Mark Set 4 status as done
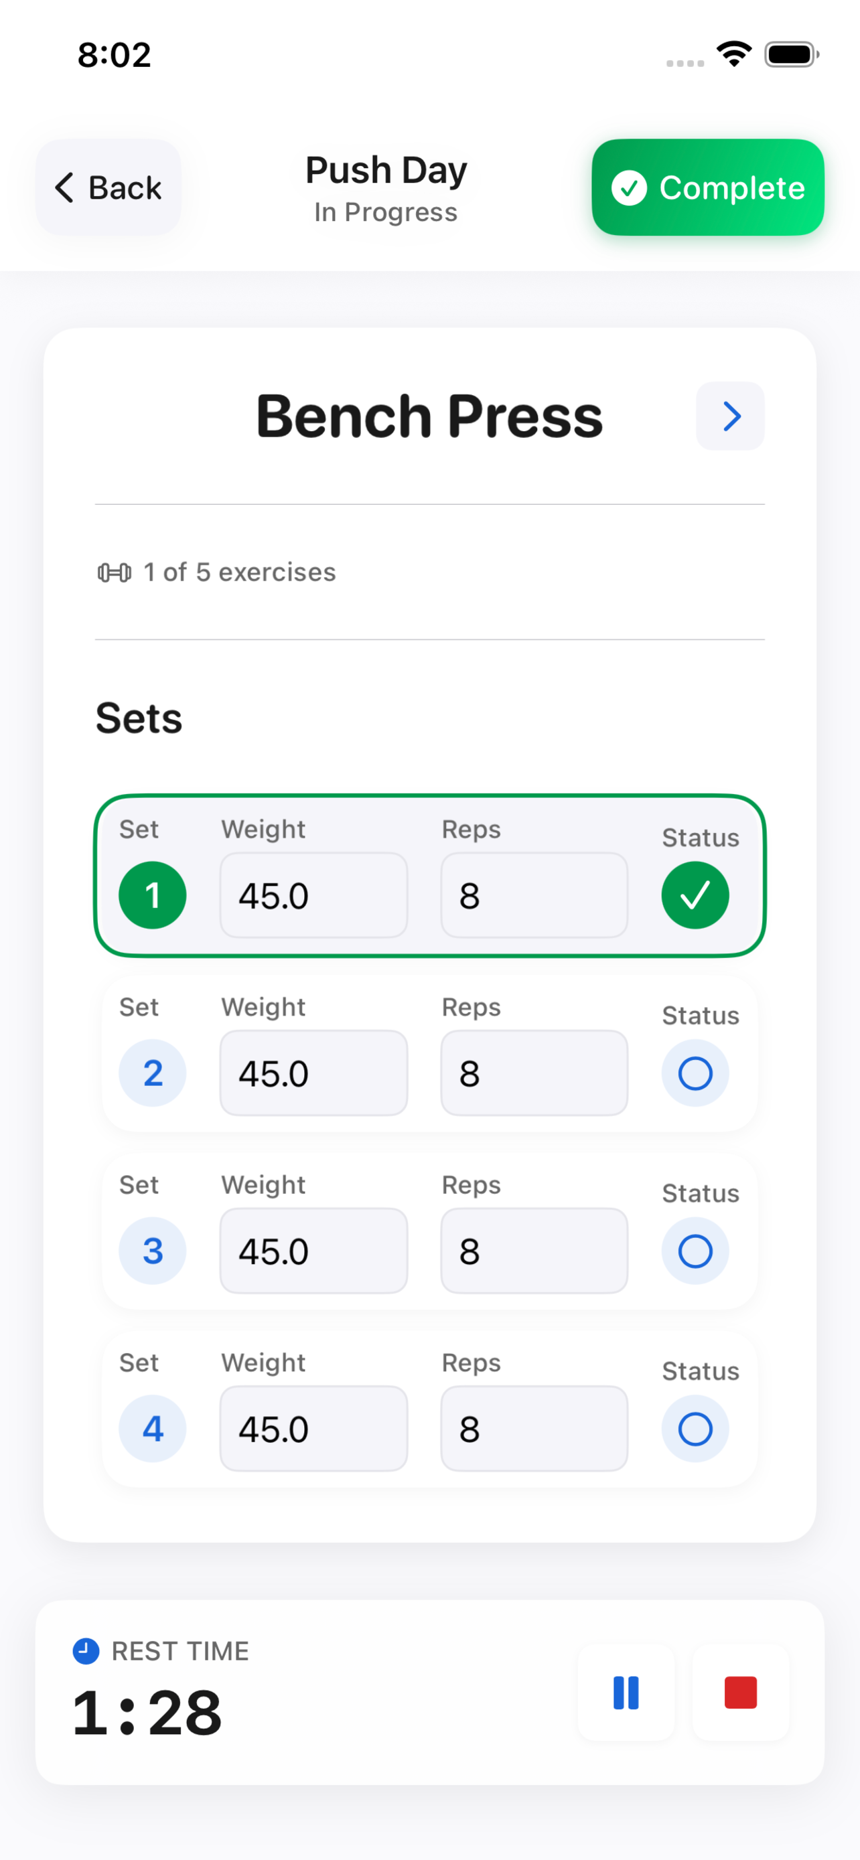Viewport: 860px width, 1860px height. pos(695,1428)
